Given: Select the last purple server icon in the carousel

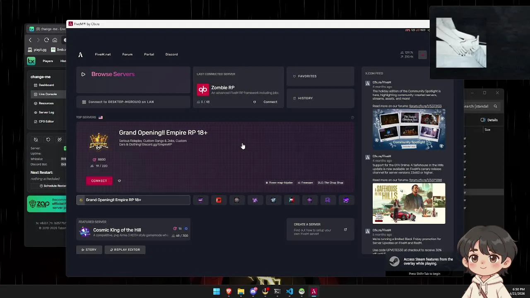Looking at the screenshot, I should click(346, 200).
